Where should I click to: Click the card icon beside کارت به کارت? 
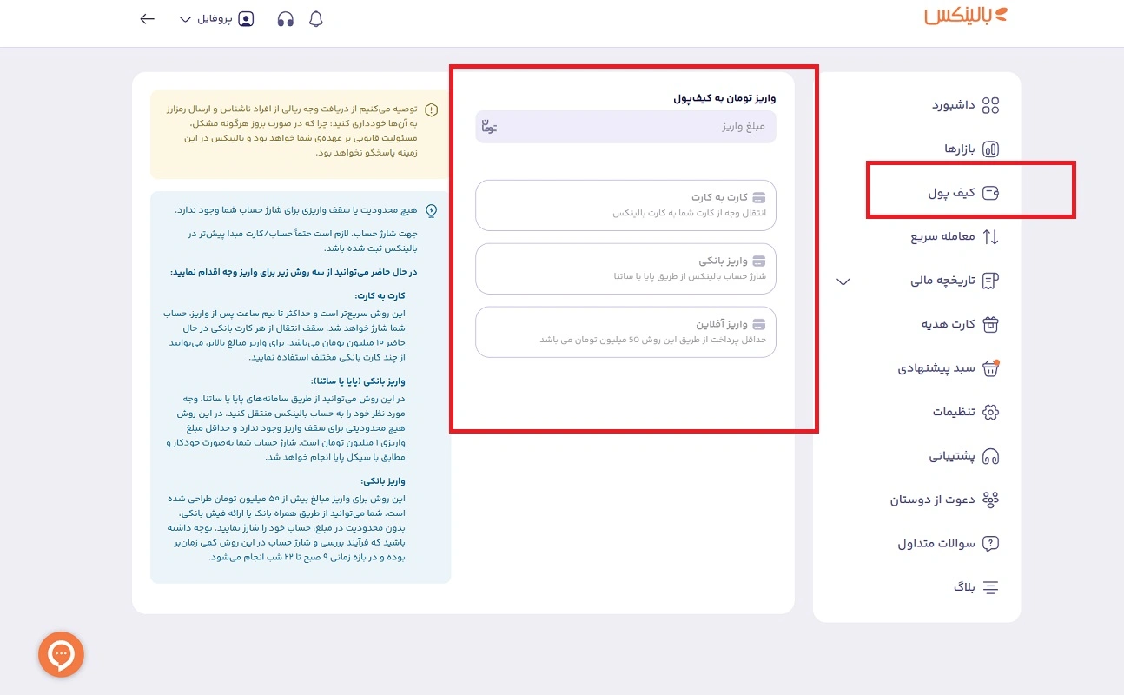tap(759, 197)
